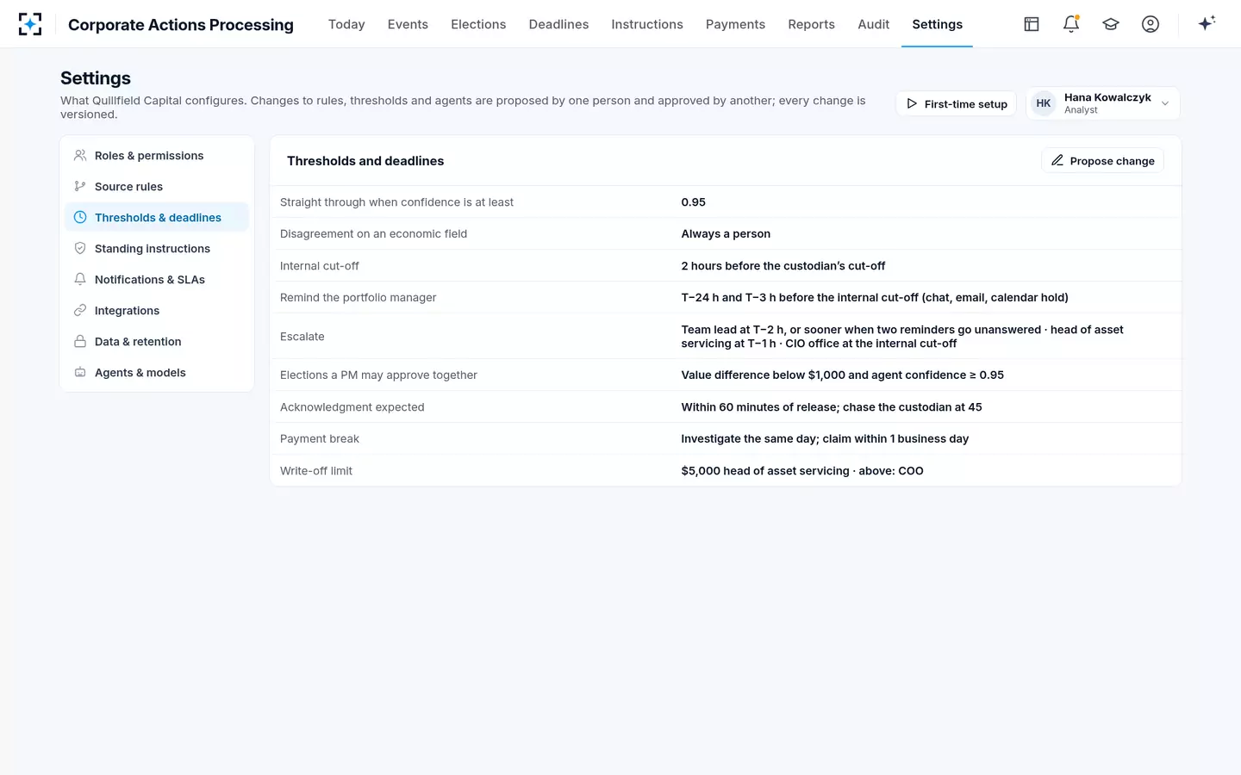The width and height of the screenshot is (1241, 775).
Task: Click the 'Payment break' row label
Action: (x=320, y=439)
